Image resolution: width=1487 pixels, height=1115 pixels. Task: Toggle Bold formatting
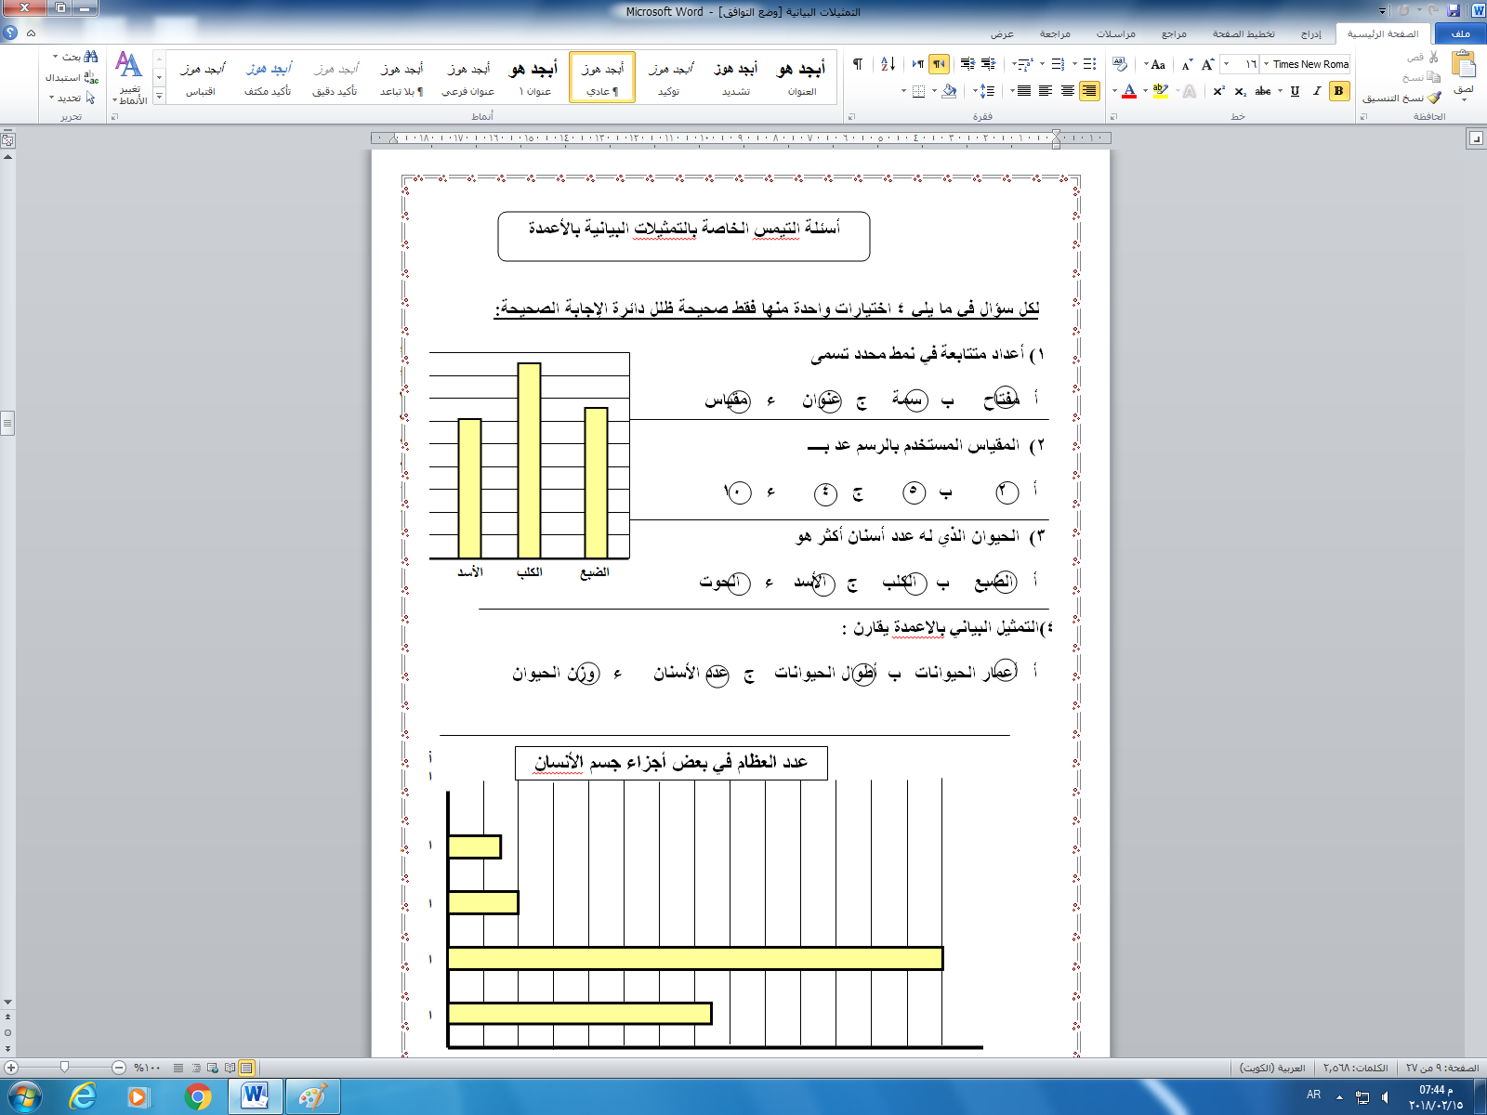(1338, 91)
